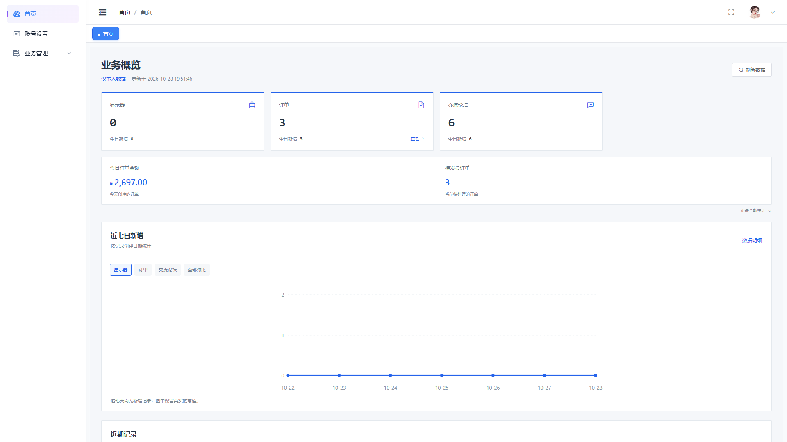Select the blue 首页 page tab
787x442 pixels.
(106, 34)
